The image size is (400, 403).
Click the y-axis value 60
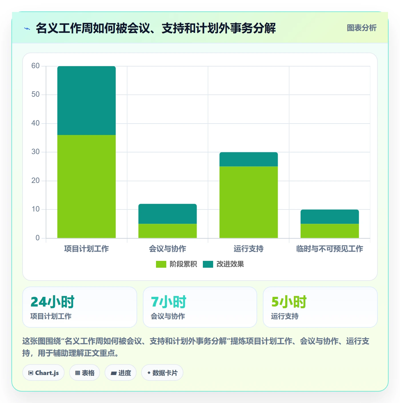click(x=35, y=66)
